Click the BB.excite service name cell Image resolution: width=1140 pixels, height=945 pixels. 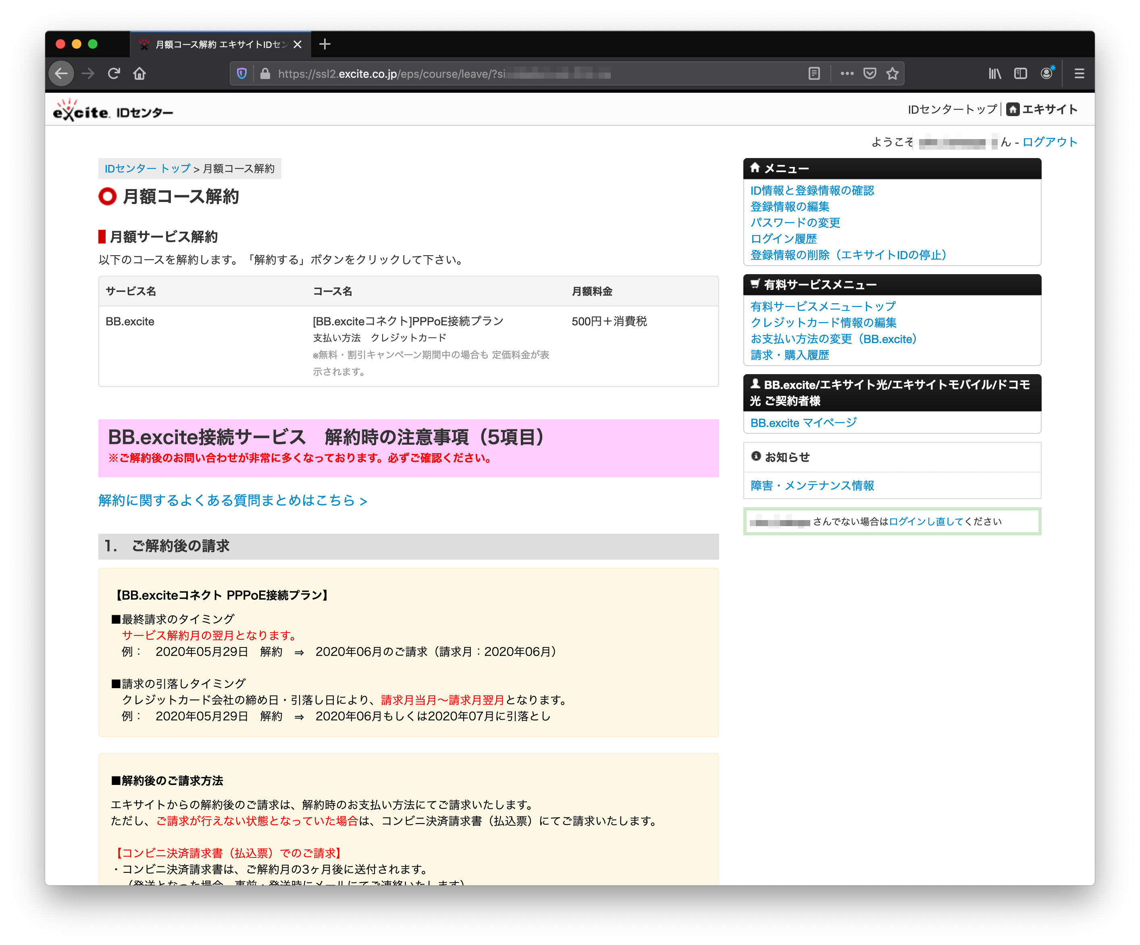coord(130,321)
